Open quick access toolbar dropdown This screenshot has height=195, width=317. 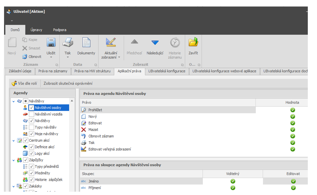(x=12, y=21)
